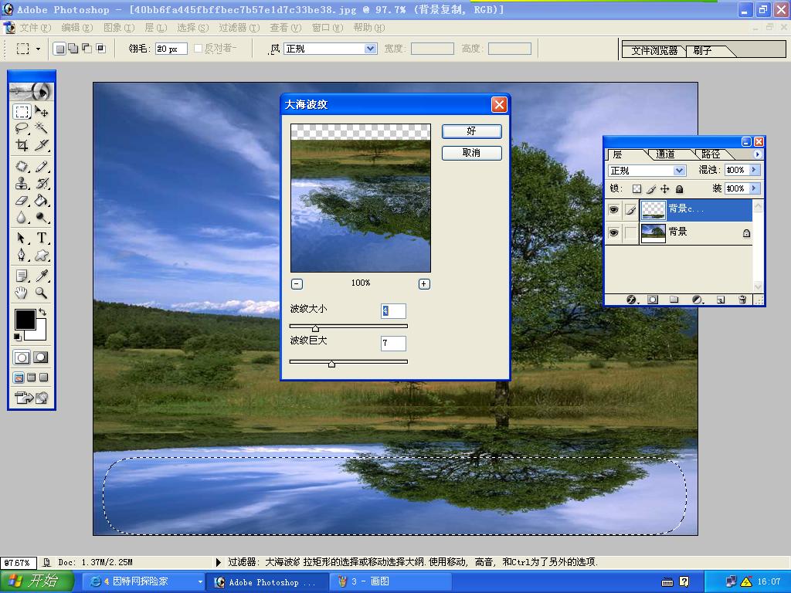Click the 波纹大小 slider handle

315,328
